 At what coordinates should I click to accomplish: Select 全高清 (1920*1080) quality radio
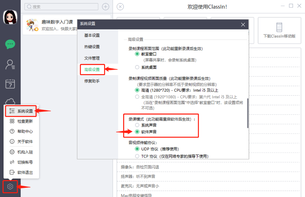point(137,97)
